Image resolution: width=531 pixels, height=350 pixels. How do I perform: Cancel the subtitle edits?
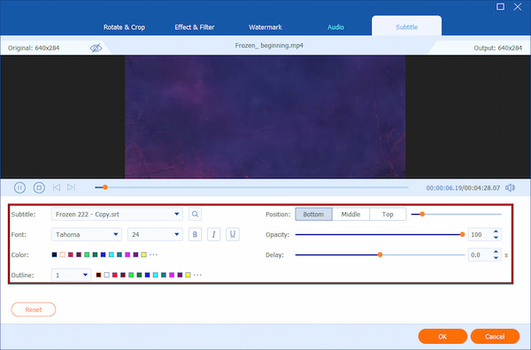(495, 337)
